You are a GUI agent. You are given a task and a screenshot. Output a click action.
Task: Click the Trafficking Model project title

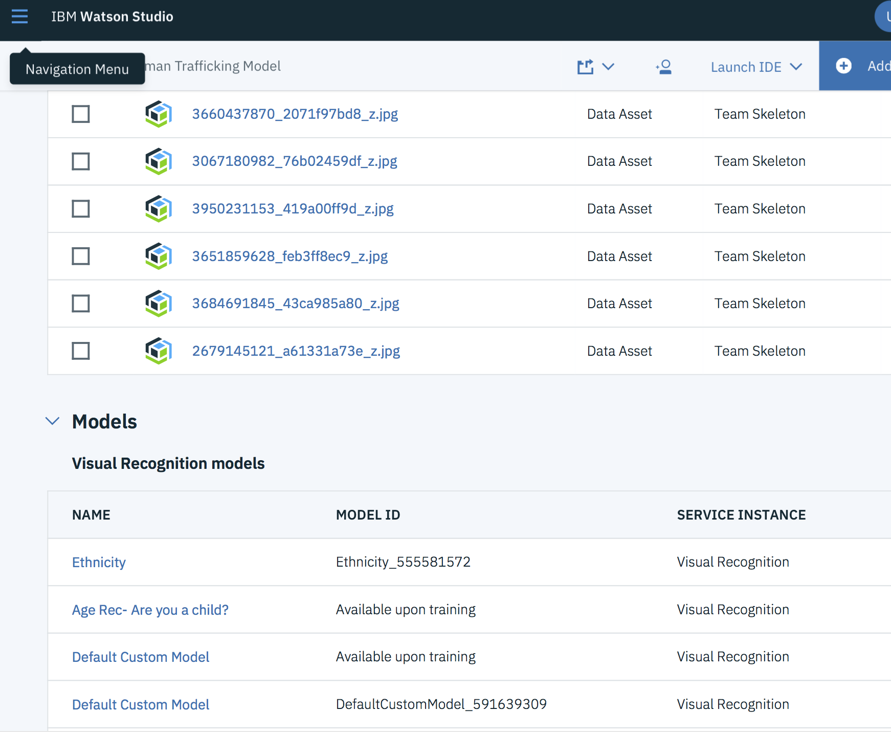pos(213,66)
